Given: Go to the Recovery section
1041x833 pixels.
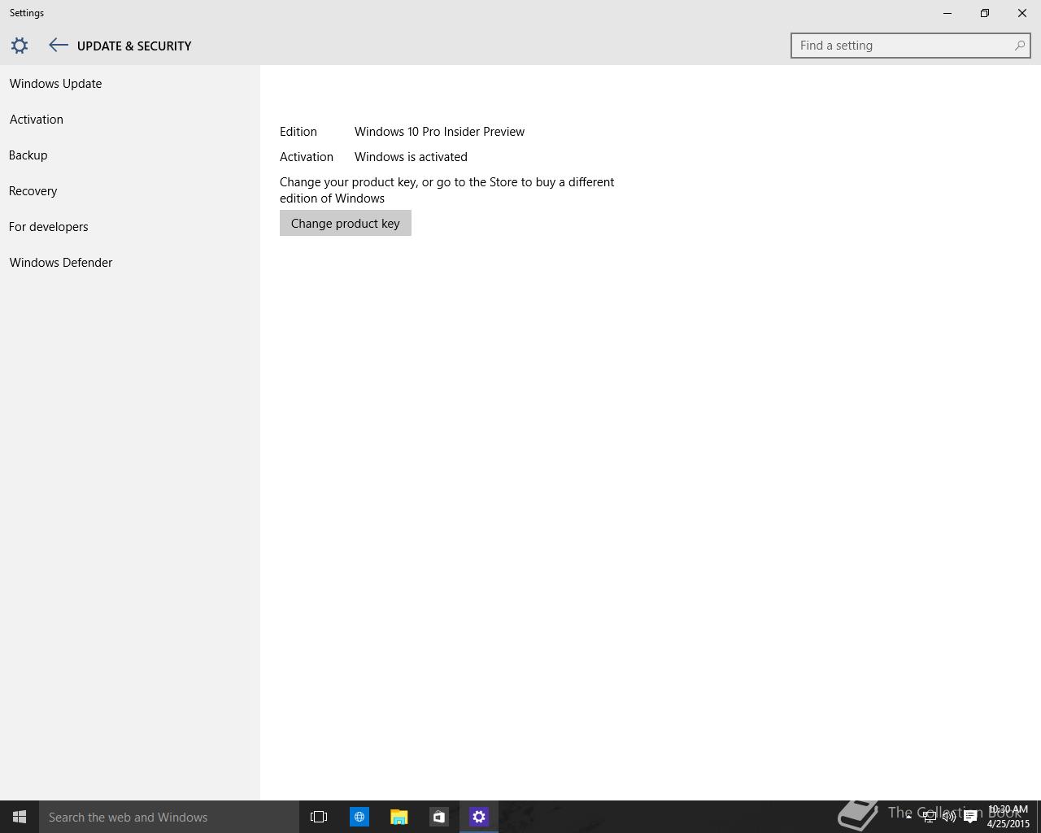Looking at the screenshot, I should point(33,191).
